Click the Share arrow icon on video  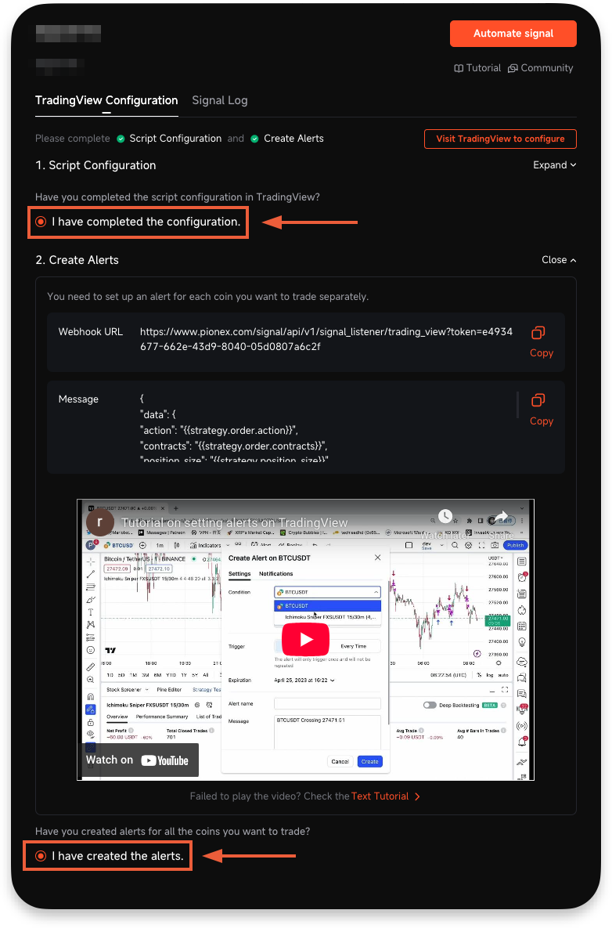[x=501, y=516]
